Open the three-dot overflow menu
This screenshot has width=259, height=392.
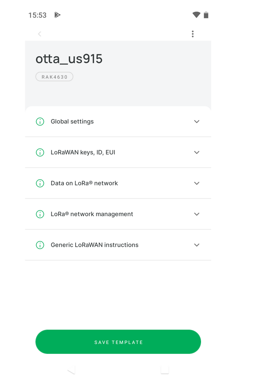193,34
